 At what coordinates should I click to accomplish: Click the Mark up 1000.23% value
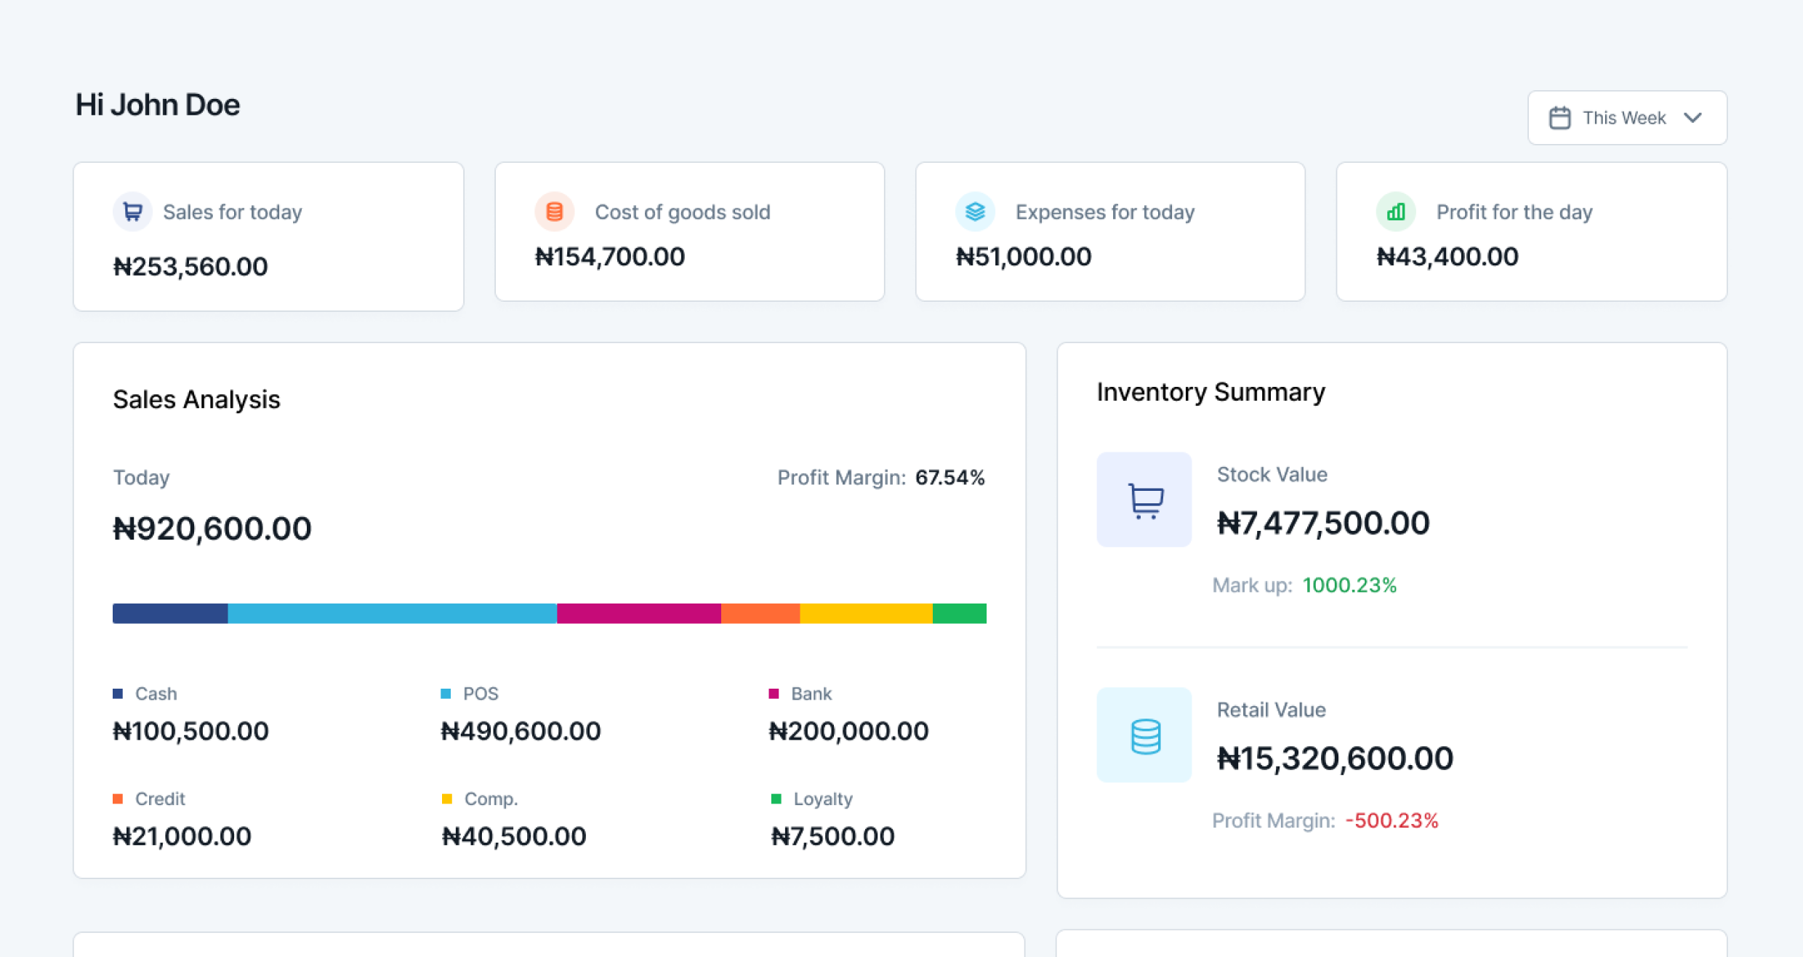[1349, 585]
